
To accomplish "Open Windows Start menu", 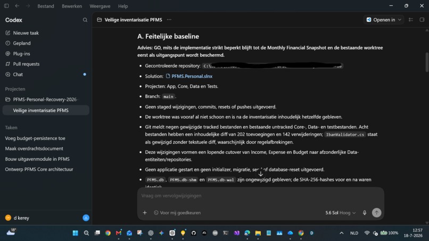I will tap(76, 233).
